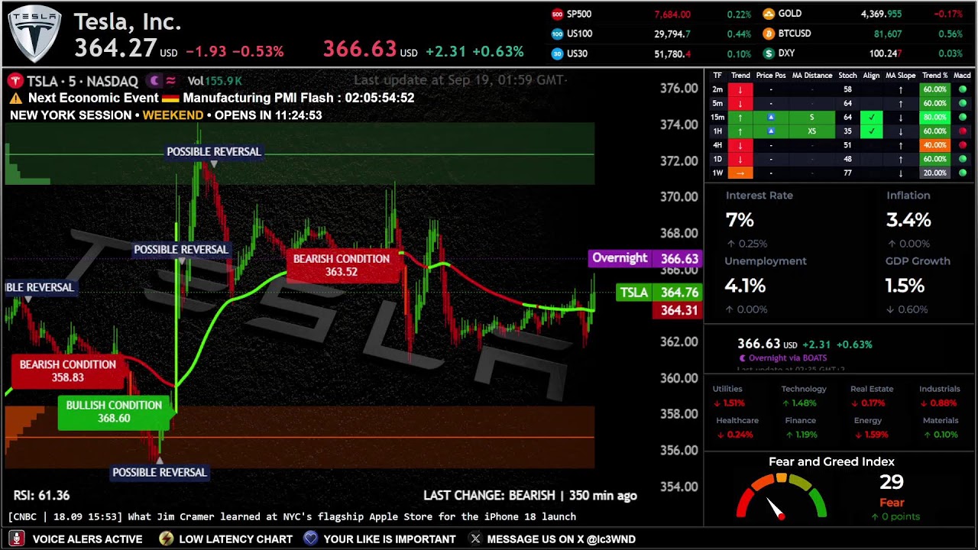The height and width of the screenshot is (550, 978).
Task: Click the bottom Possible Reversal marker
Action: coord(160,472)
